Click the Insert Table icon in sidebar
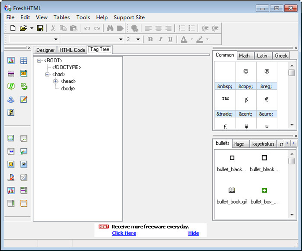 pyautogui.click(x=24, y=61)
